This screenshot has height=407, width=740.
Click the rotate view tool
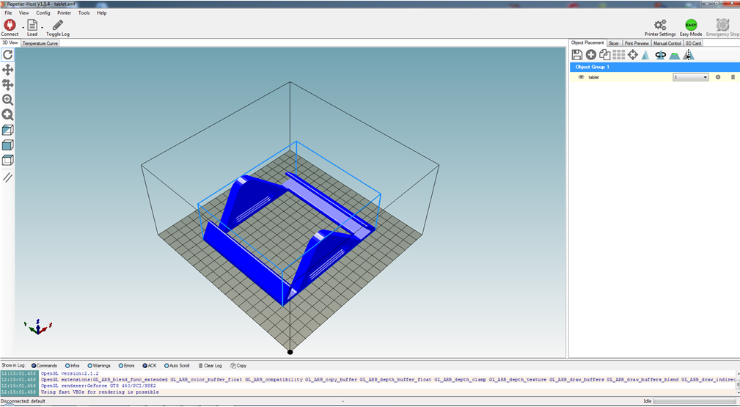(8, 54)
